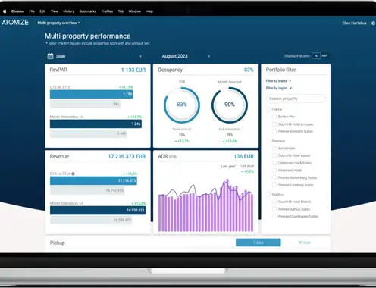376x288 pixels.
Task: Check the Court Hill Hotel Malmö checkbox
Action: point(274,202)
